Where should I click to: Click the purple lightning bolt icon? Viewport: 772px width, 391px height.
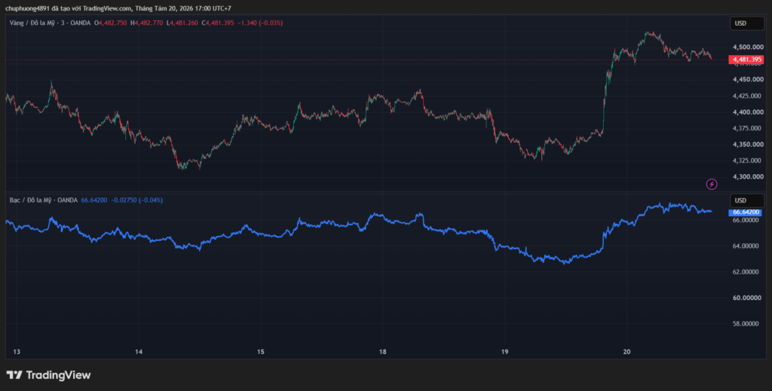pos(712,185)
